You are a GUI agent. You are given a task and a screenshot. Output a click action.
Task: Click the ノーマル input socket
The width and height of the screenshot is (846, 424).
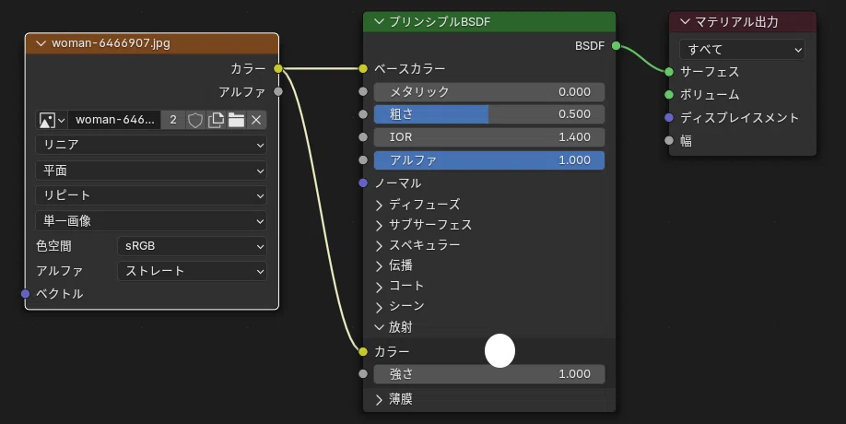point(363,183)
